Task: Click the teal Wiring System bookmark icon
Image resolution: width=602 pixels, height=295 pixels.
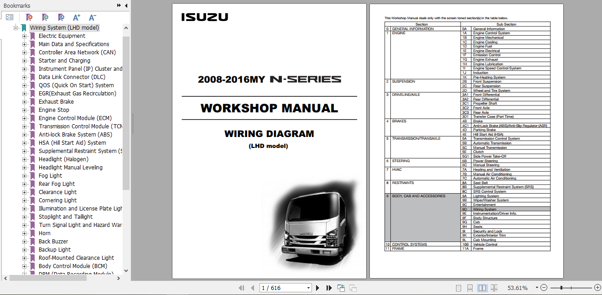Action: coord(24,28)
